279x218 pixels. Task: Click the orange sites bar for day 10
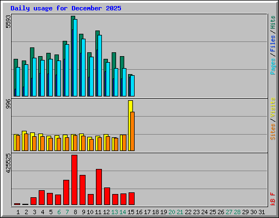(92, 145)
